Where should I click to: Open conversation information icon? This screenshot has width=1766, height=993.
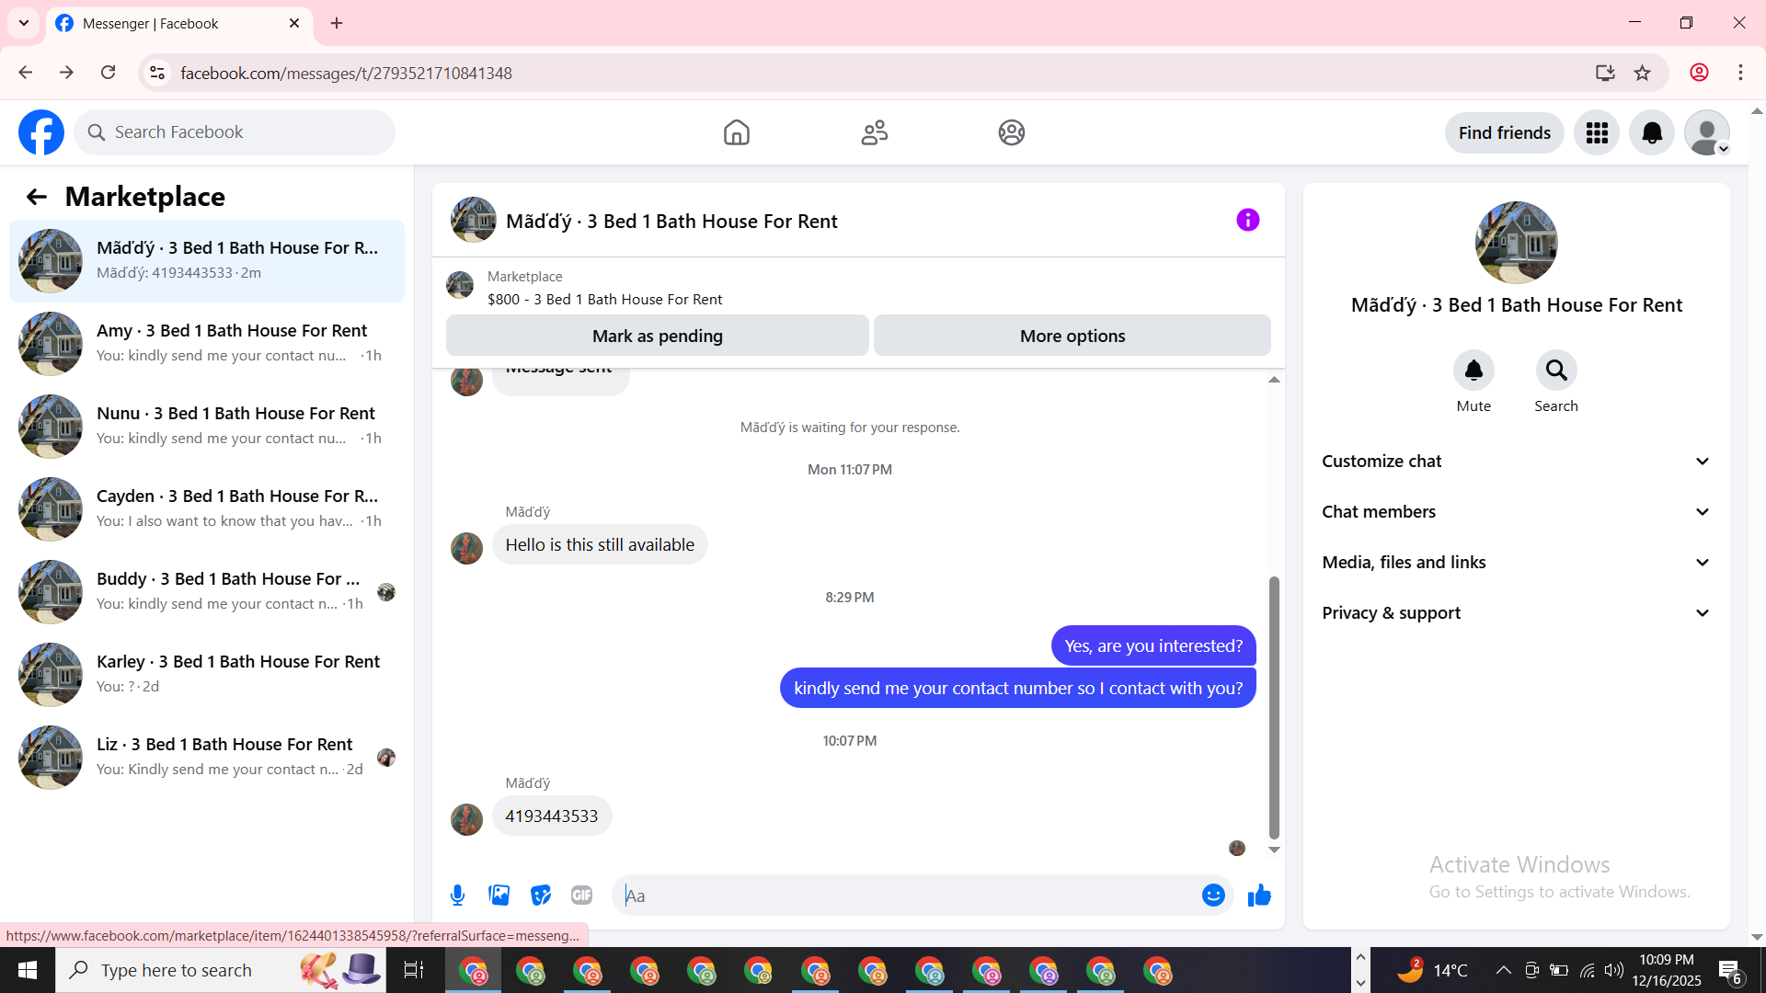1247,220
